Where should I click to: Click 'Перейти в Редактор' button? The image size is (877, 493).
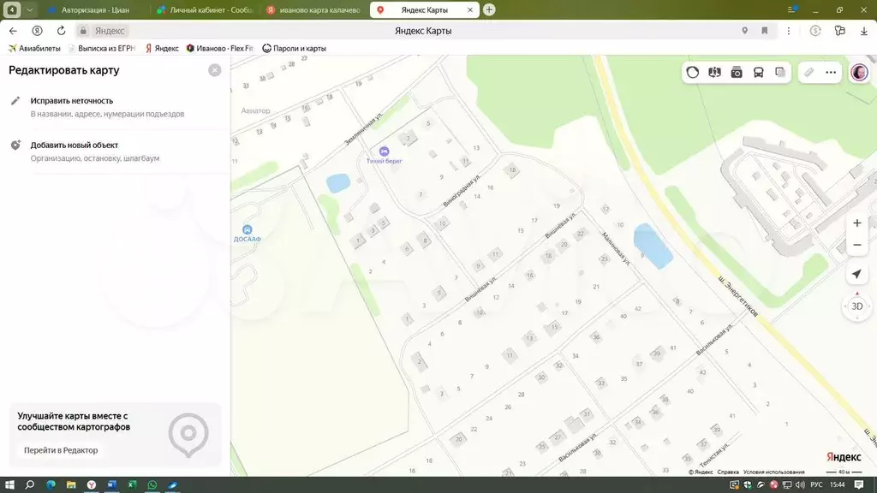(x=61, y=450)
